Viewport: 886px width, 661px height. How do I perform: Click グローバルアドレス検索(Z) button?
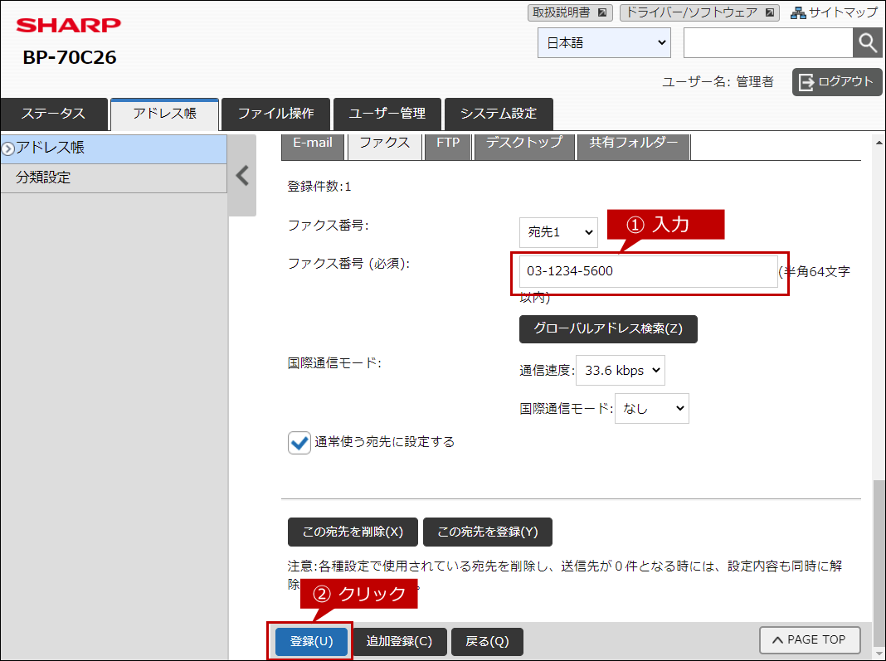(x=608, y=329)
